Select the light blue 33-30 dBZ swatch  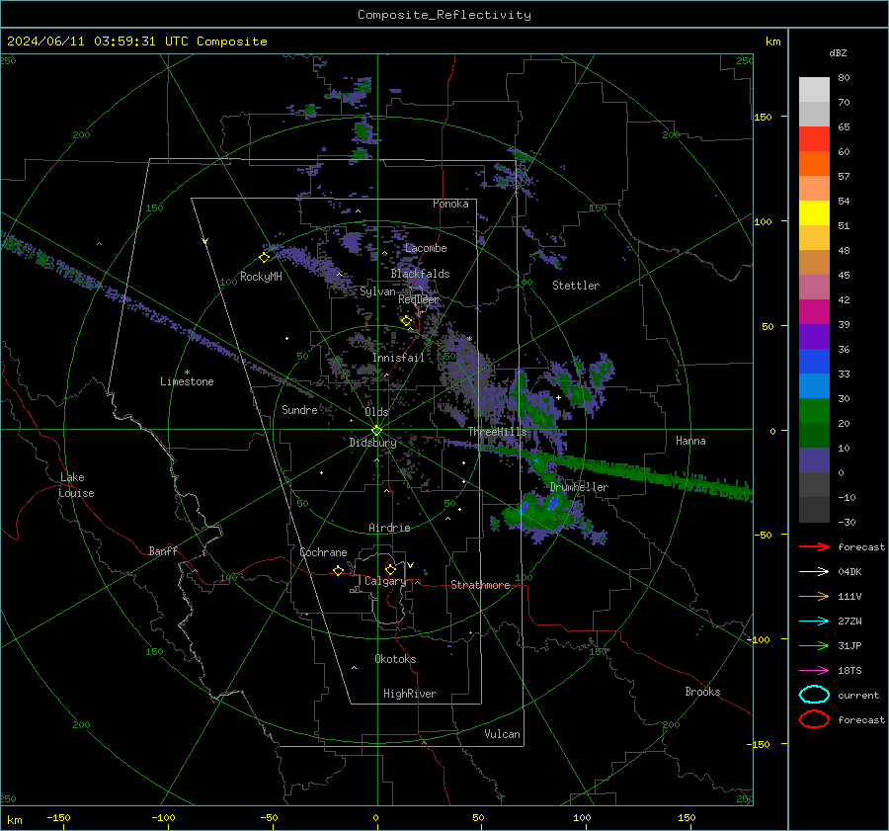[814, 386]
